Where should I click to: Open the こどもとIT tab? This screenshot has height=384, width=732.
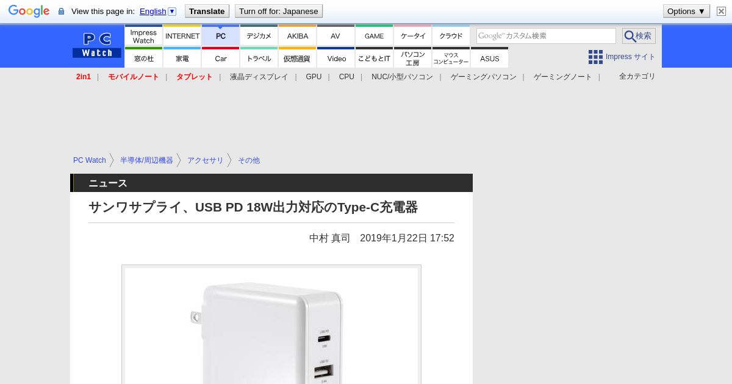(374, 58)
